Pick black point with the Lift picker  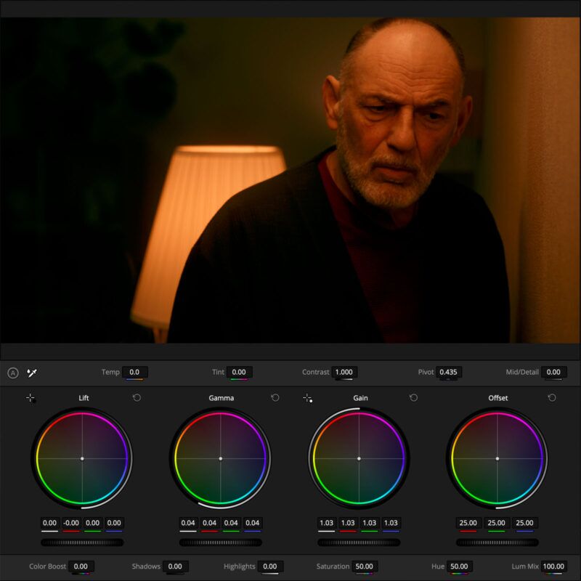pyautogui.click(x=31, y=398)
